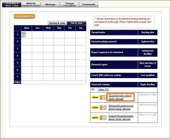Open the (Reuse)Questionnaire about study abroad link
This screenshot has width=171, height=139.
[121, 108]
